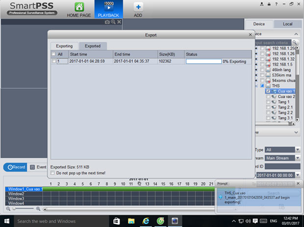Viewport: 304px width, 227px height.
Task: Click the Size(KB) column header
Action: (x=171, y=54)
